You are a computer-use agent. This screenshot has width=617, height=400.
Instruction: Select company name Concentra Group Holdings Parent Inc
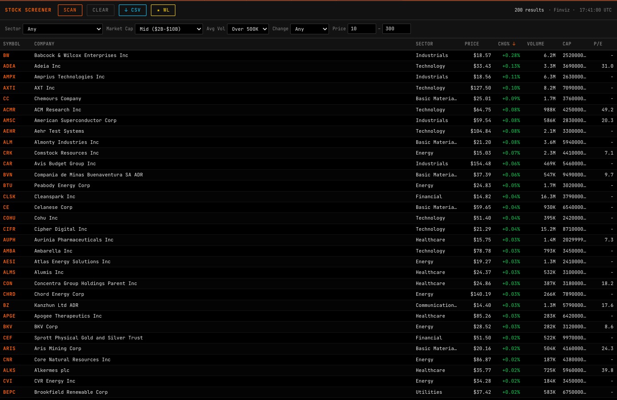pyautogui.click(x=85, y=284)
